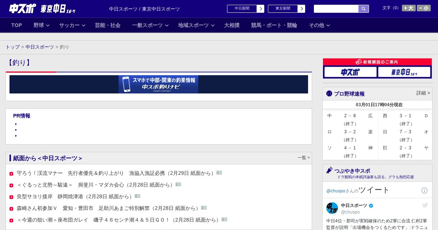Click the Twitter widget info icon

pyautogui.click(x=424, y=191)
